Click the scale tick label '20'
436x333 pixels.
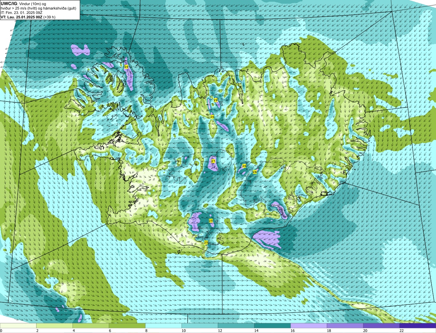click(x=365, y=331)
